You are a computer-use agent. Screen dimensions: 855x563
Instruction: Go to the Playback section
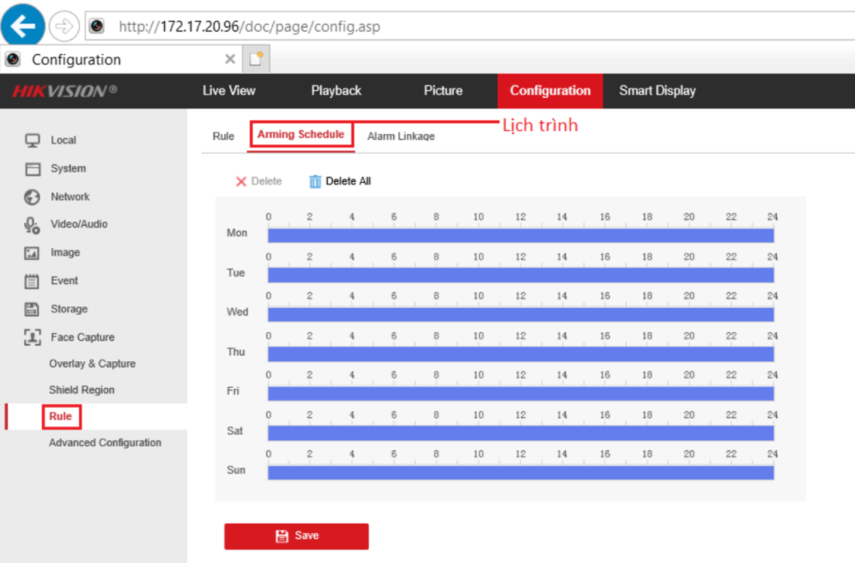(x=336, y=91)
